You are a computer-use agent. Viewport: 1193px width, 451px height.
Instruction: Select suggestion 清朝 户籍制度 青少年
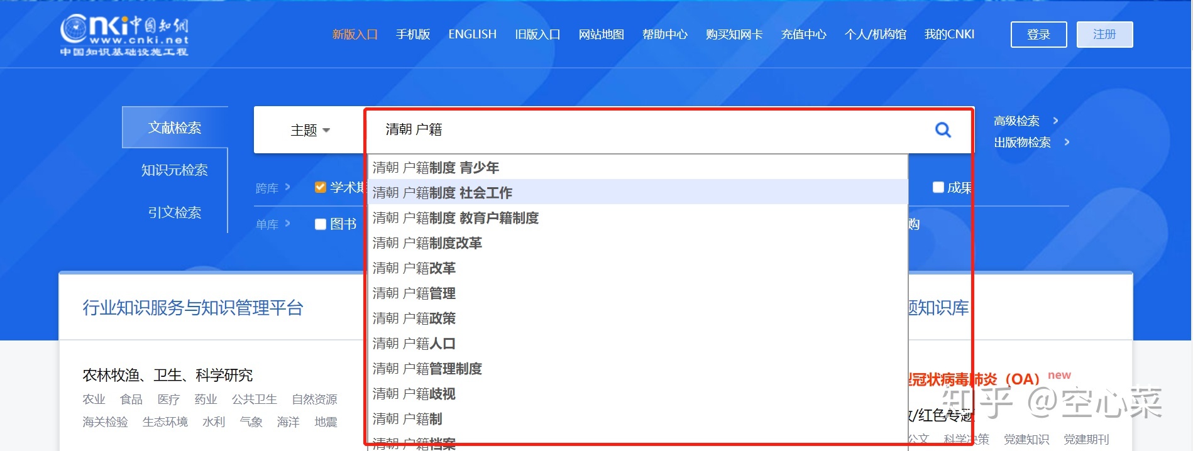(x=637, y=168)
